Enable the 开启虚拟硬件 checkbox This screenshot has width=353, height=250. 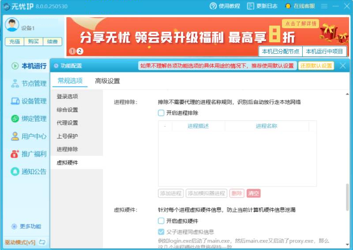161,221
